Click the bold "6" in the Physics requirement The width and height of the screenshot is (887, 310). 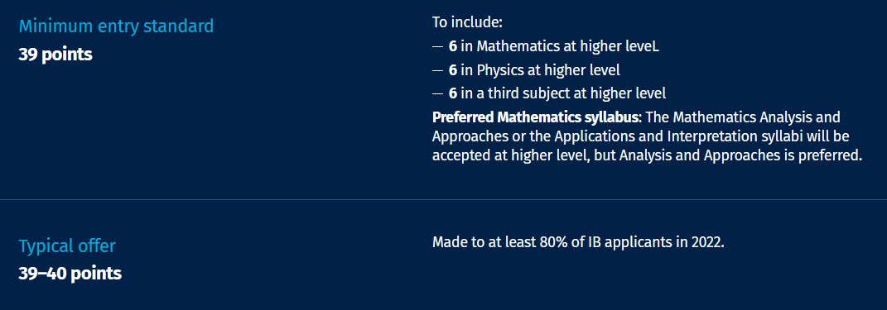click(452, 70)
